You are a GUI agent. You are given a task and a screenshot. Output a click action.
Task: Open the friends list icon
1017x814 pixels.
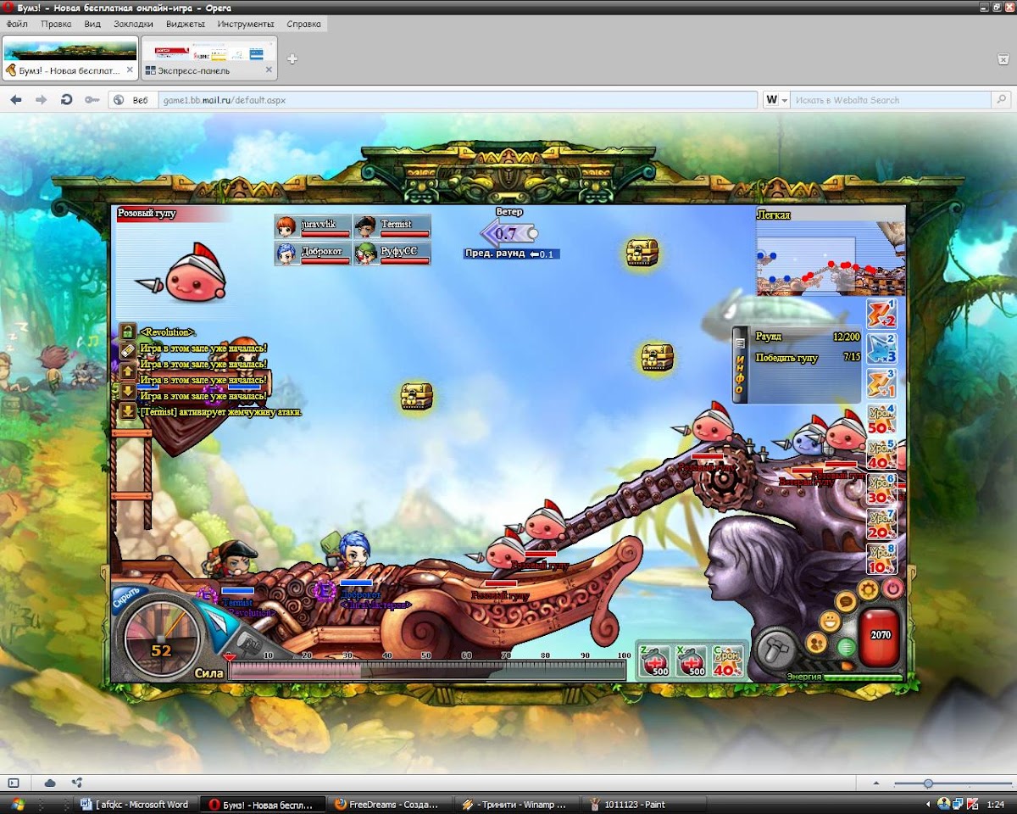[817, 644]
